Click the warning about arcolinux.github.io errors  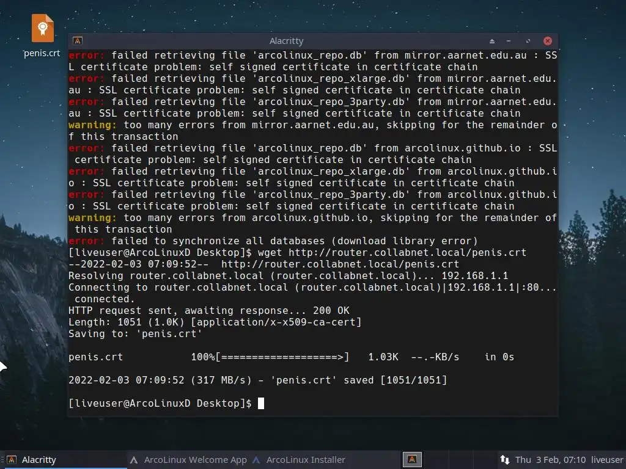(x=312, y=224)
